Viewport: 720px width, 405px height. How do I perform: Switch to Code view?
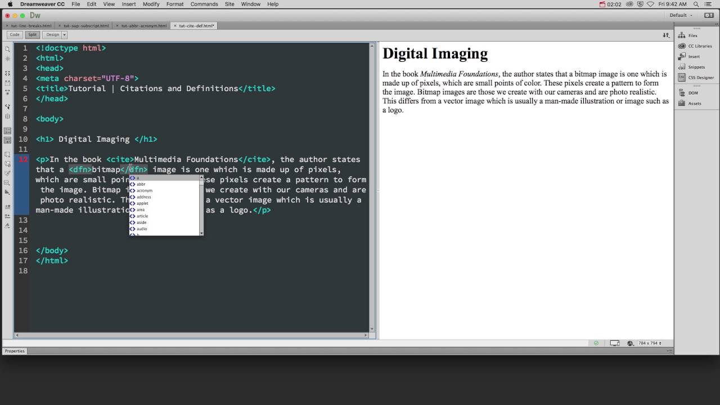[15, 35]
